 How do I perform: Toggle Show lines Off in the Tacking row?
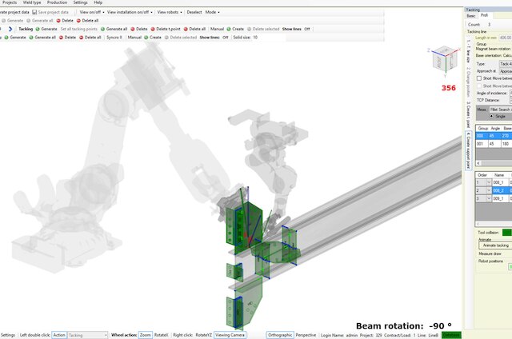point(306,29)
